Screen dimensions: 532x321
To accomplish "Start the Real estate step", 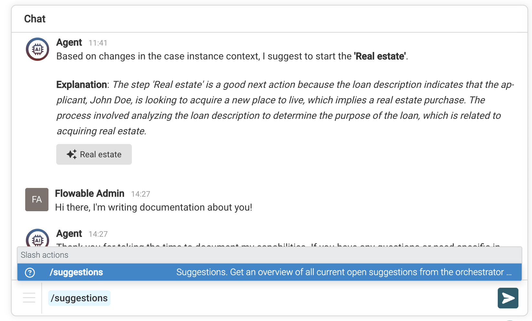I will 94,154.
